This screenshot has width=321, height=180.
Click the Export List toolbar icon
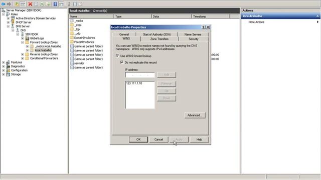(x=48, y=4)
